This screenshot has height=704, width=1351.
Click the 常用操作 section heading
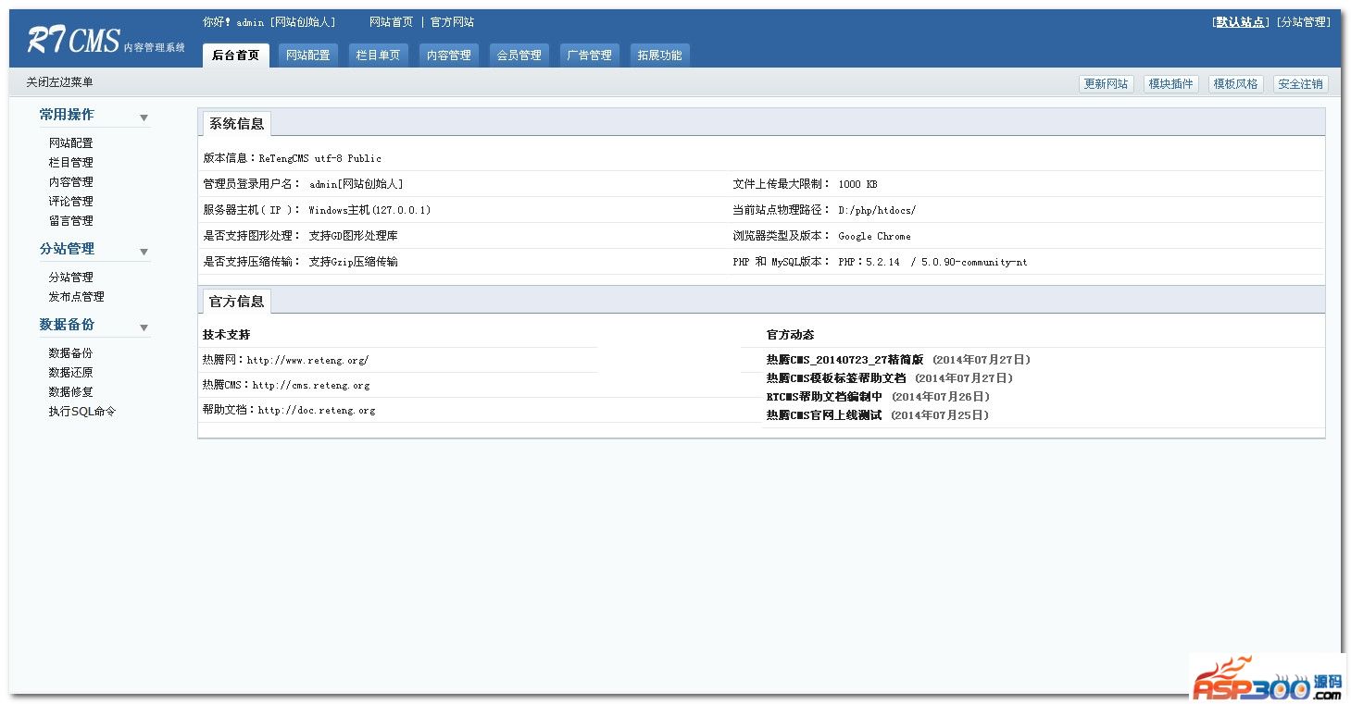click(67, 115)
